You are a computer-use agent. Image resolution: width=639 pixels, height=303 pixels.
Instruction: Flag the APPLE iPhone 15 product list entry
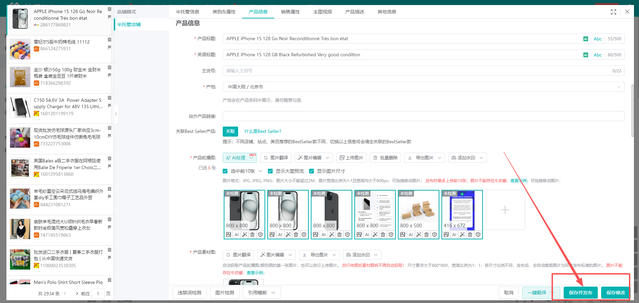(x=110, y=17)
